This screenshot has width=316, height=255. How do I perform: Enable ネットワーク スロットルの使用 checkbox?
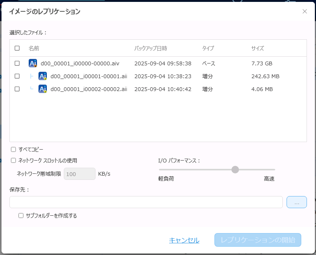(14, 161)
